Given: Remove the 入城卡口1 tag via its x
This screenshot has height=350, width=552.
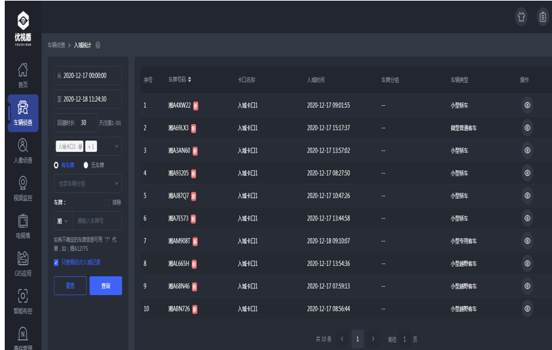Looking at the screenshot, I should click(x=80, y=147).
